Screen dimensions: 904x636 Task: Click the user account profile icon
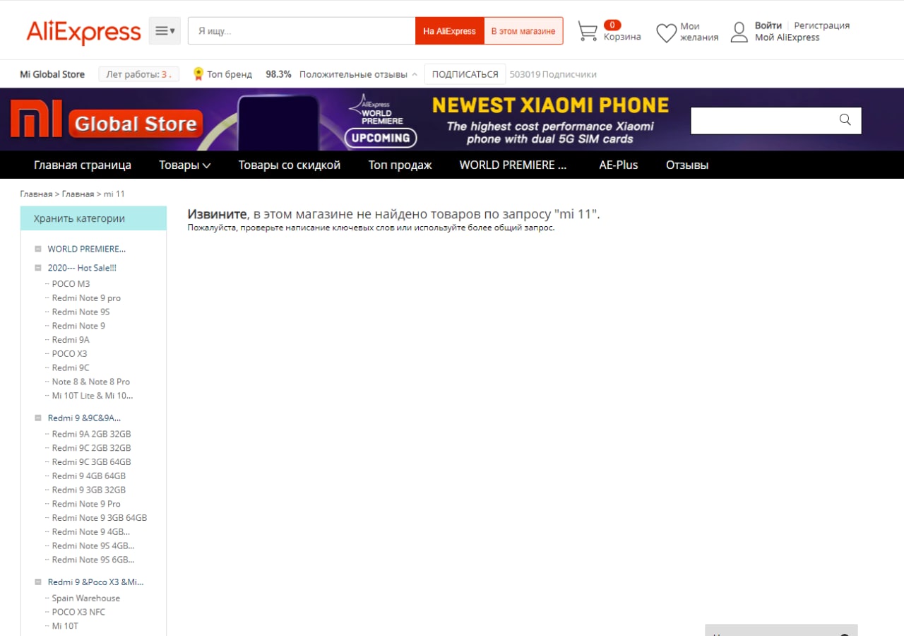pyautogui.click(x=739, y=32)
